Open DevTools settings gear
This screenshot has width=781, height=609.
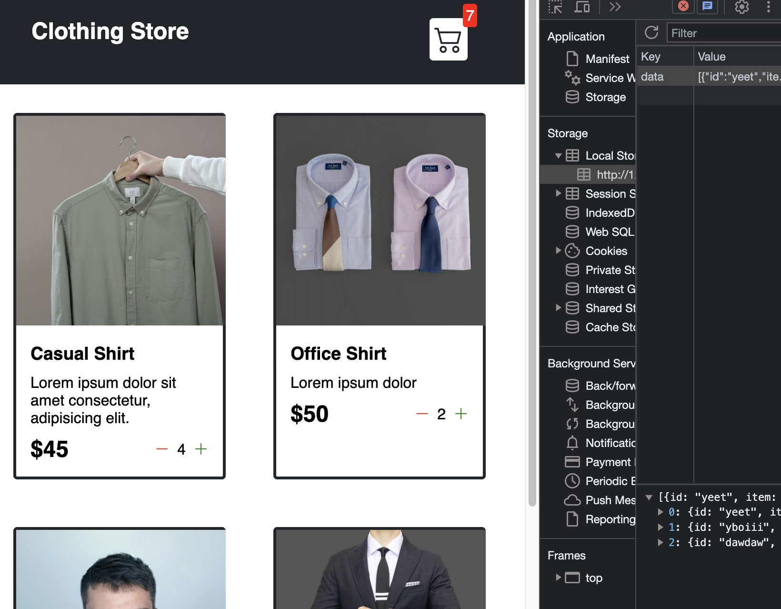(741, 7)
